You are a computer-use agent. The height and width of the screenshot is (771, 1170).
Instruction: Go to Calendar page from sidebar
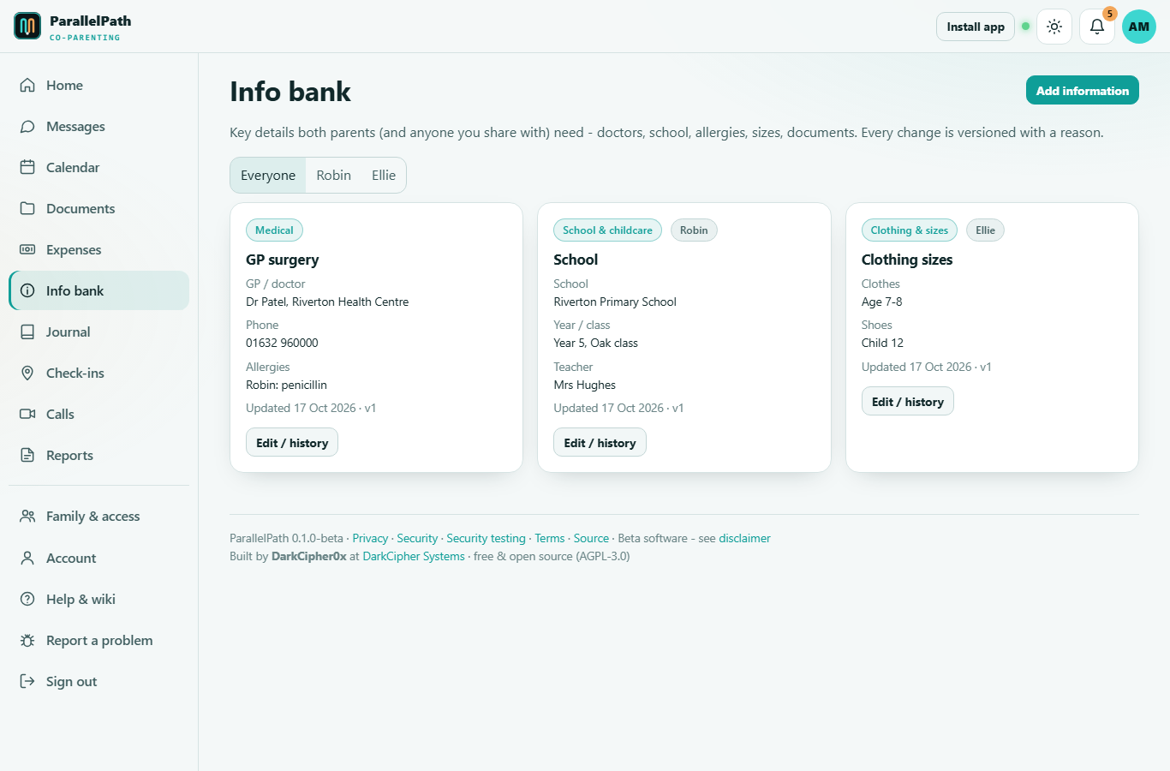click(98, 167)
